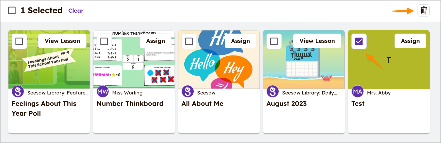Tick the All About Me checkbox
This screenshot has width=441, height=143.
point(189,41)
